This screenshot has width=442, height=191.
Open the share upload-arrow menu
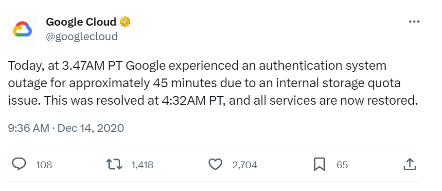(x=409, y=164)
